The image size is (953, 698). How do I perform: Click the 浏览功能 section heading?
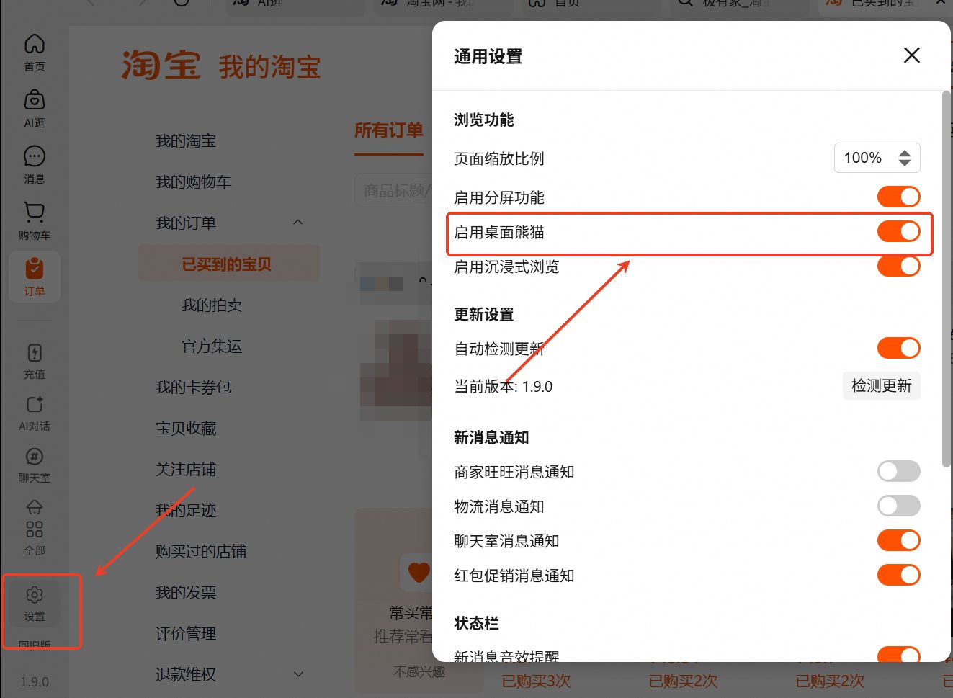484,120
